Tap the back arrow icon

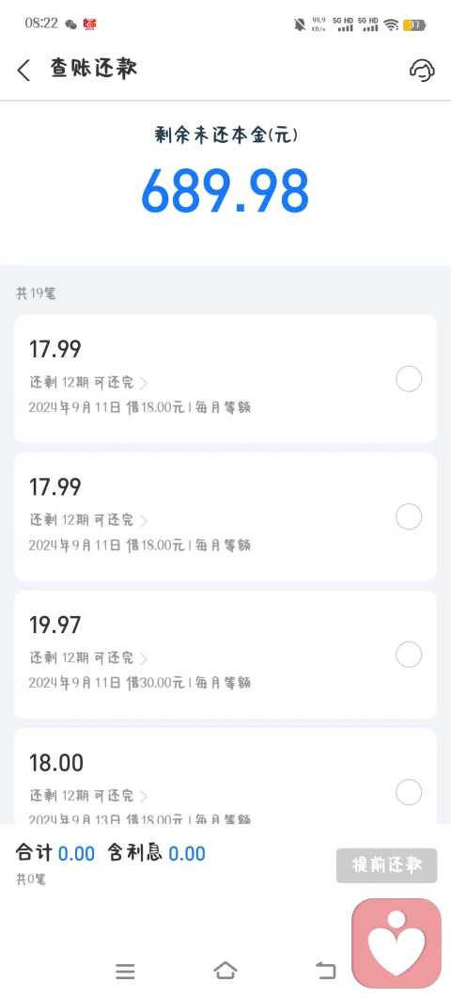(23, 70)
